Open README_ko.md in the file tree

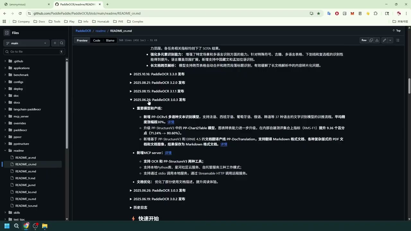point(26,192)
